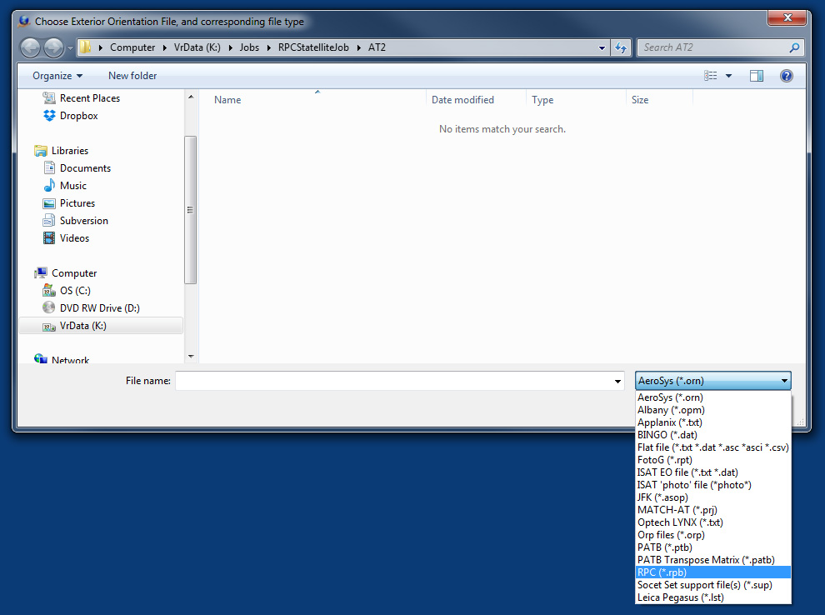Choose Orp files (*.orp) option
The height and width of the screenshot is (615, 825).
pyautogui.click(x=713, y=535)
